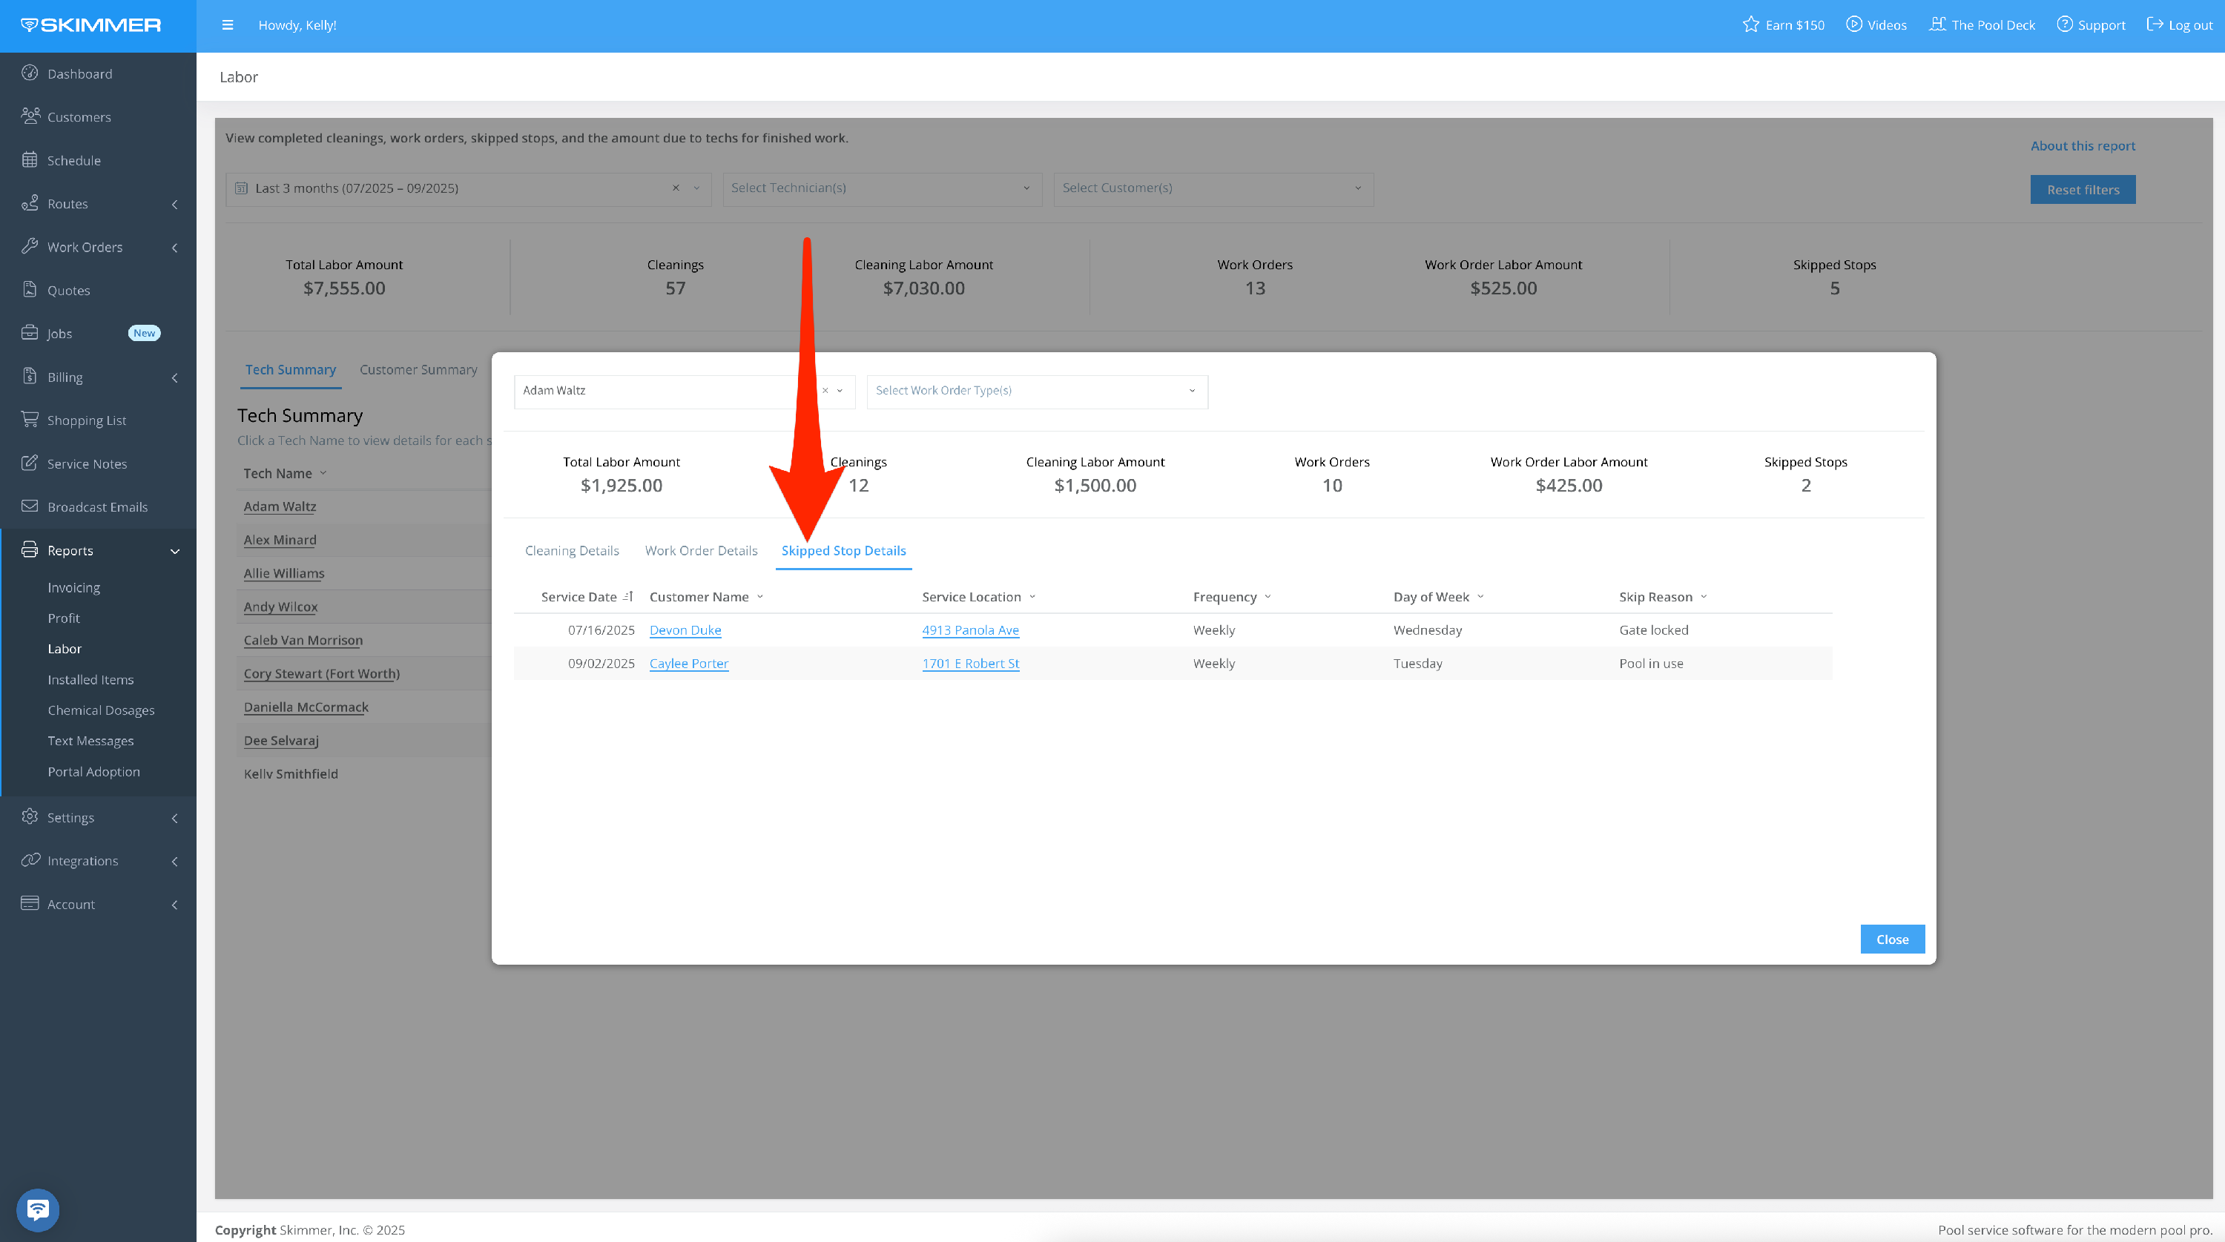Image resolution: width=2225 pixels, height=1242 pixels.
Task: Open the Shopping List page
Action: pos(86,420)
